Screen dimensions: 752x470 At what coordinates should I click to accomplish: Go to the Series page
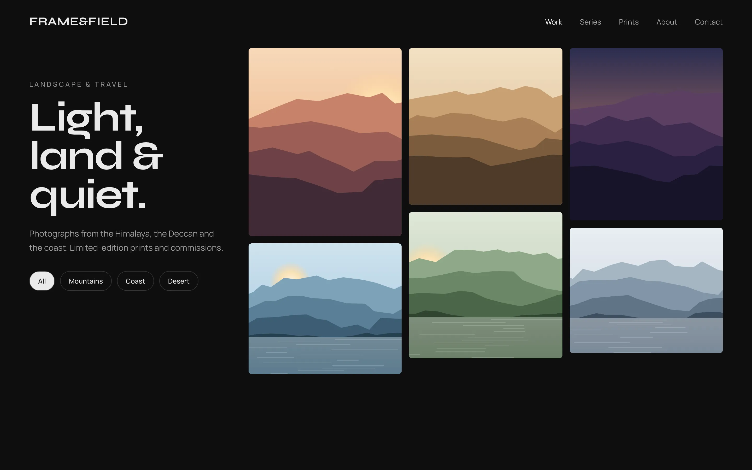click(x=590, y=22)
